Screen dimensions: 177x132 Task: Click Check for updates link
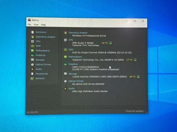(135, 111)
